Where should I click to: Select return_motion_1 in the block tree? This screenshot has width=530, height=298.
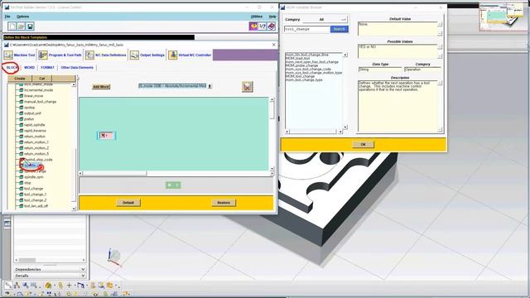36,142
